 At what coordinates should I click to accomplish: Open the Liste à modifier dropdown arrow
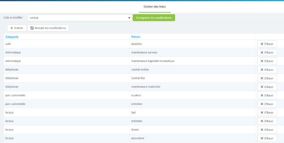point(129,18)
